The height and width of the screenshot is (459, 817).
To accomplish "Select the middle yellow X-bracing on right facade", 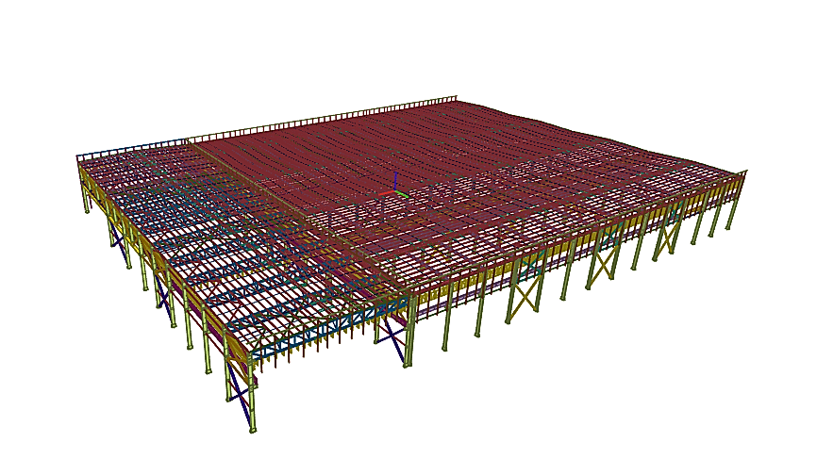I will [601, 264].
